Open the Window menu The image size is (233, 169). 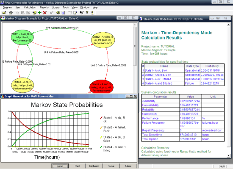(85, 8)
